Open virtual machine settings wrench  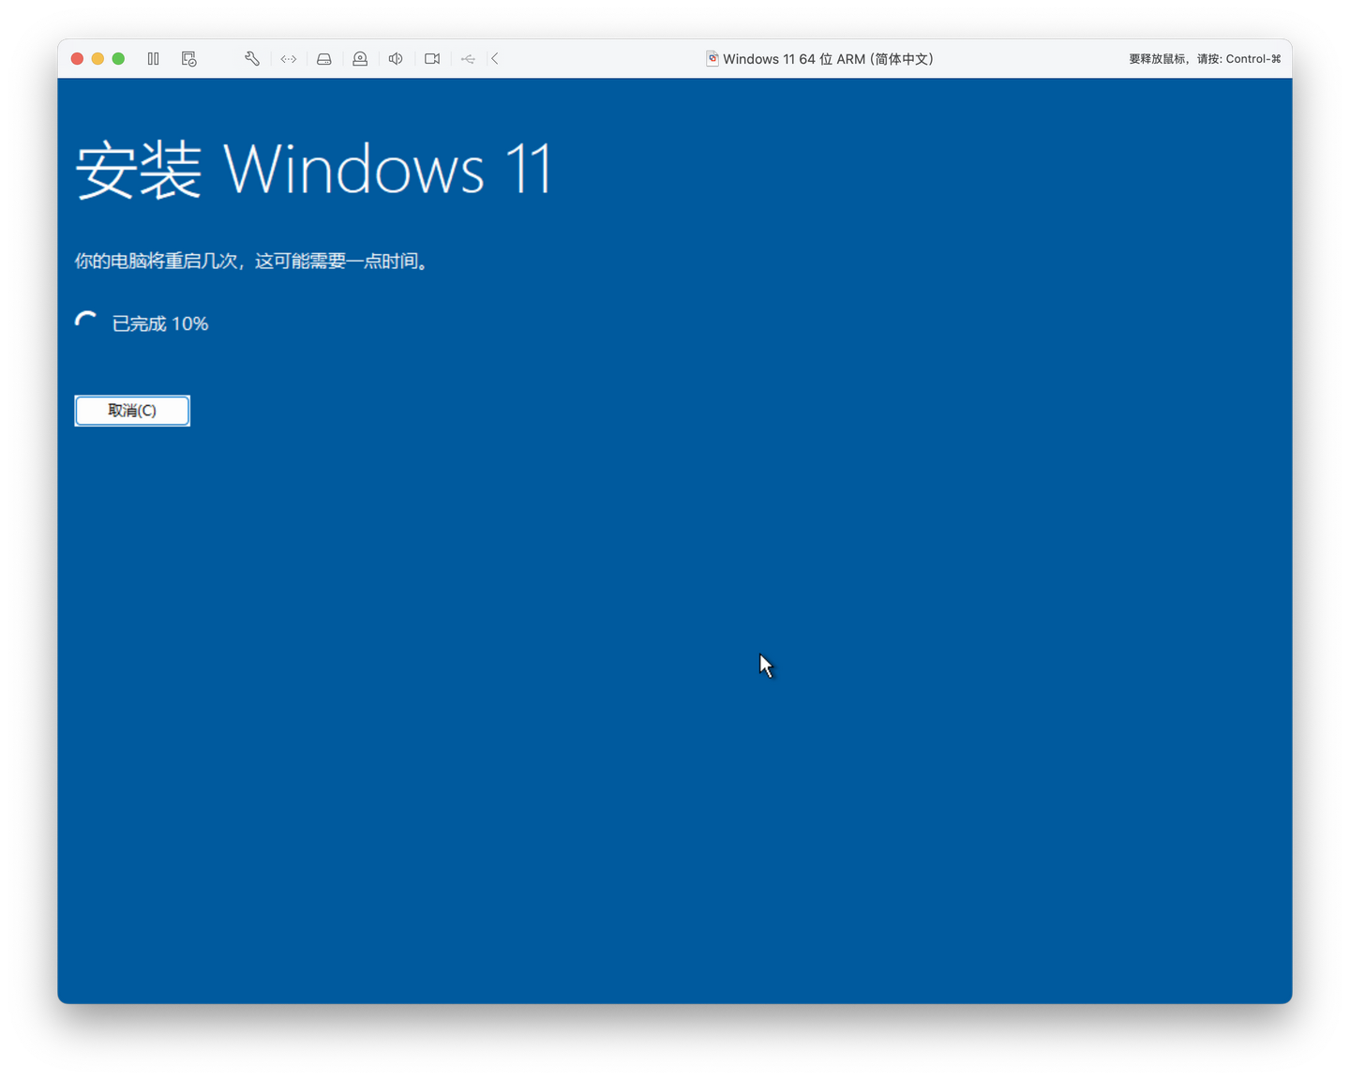click(x=252, y=59)
